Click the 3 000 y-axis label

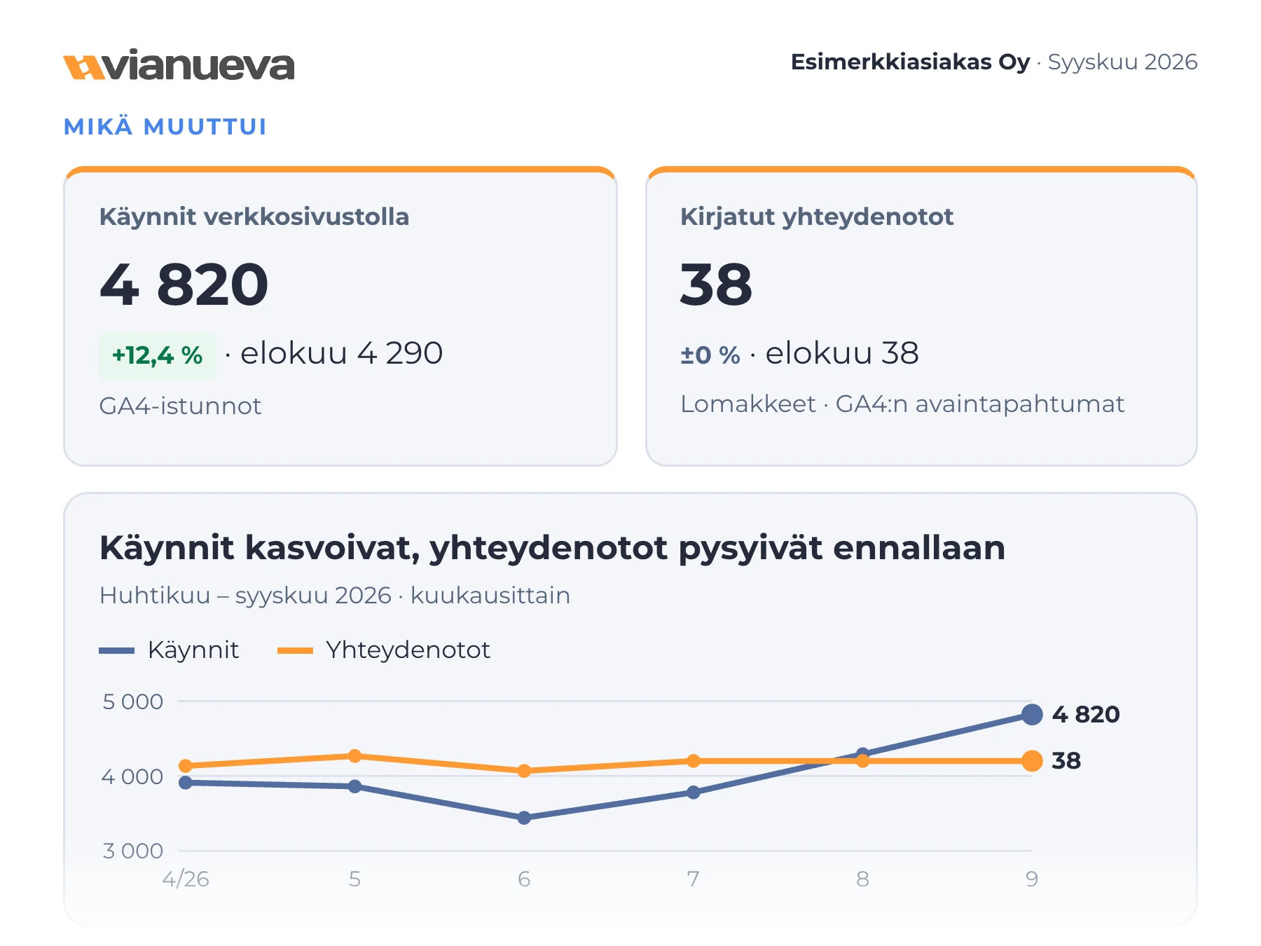pyautogui.click(x=133, y=851)
